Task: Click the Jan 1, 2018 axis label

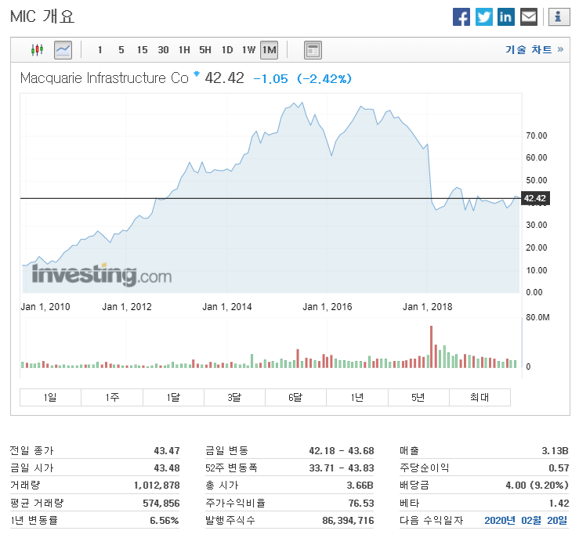Action: tap(427, 307)
